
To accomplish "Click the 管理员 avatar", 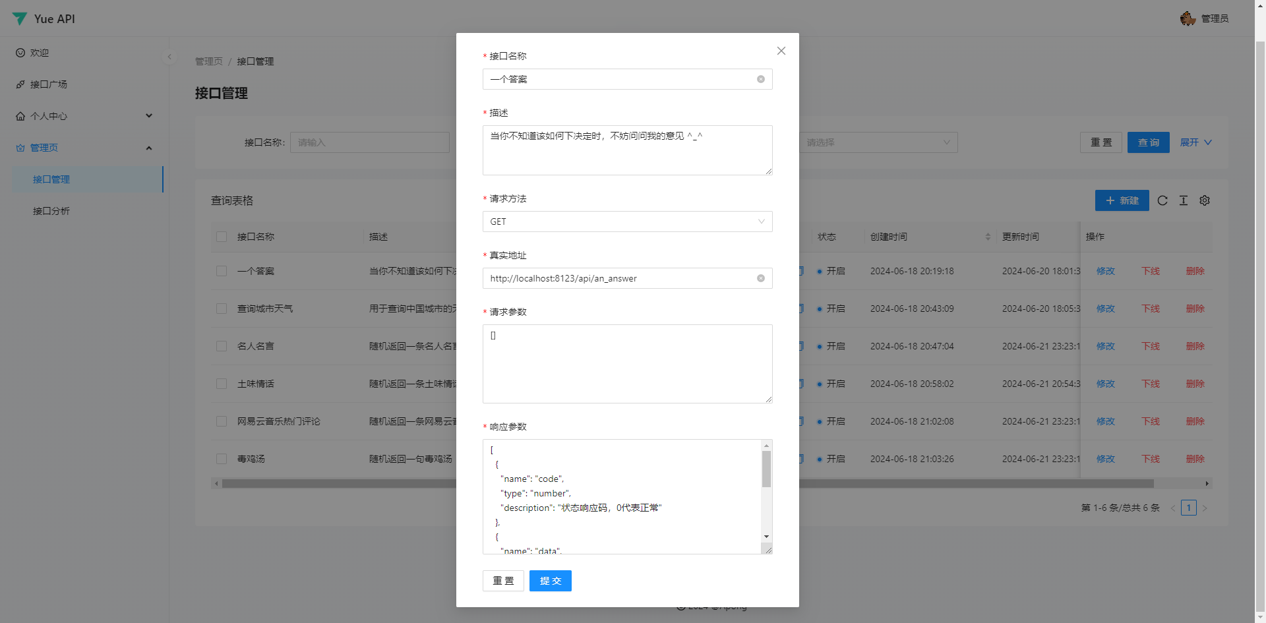I will click(x=1187, y=18).
